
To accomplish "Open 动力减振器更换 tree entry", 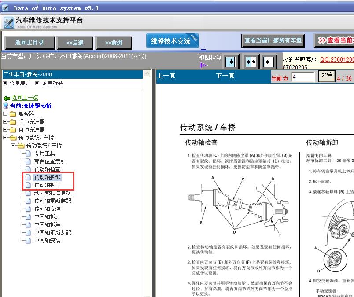I will [x=52, y=193].
